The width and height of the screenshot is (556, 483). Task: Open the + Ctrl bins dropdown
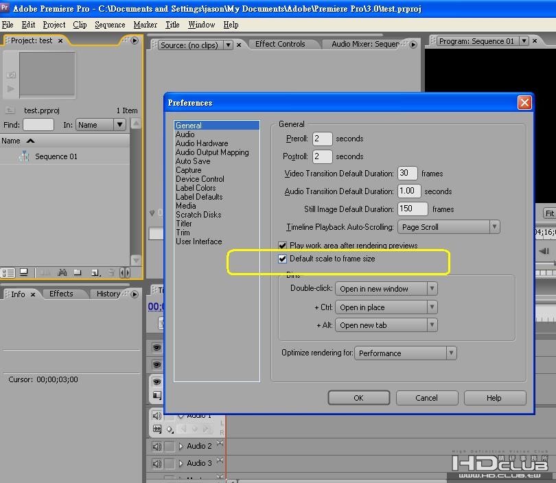(x=386, y=307)
